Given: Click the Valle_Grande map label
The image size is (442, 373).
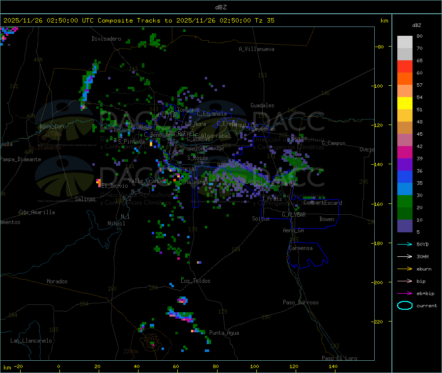Looking at the screenshot, I should [x=146, y=181].
